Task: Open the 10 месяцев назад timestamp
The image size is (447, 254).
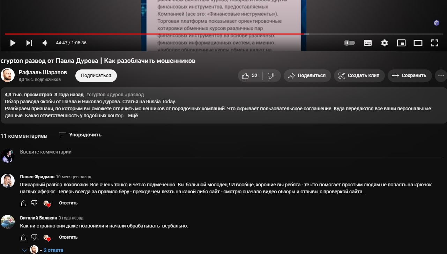Action: [x=74, y=177]
